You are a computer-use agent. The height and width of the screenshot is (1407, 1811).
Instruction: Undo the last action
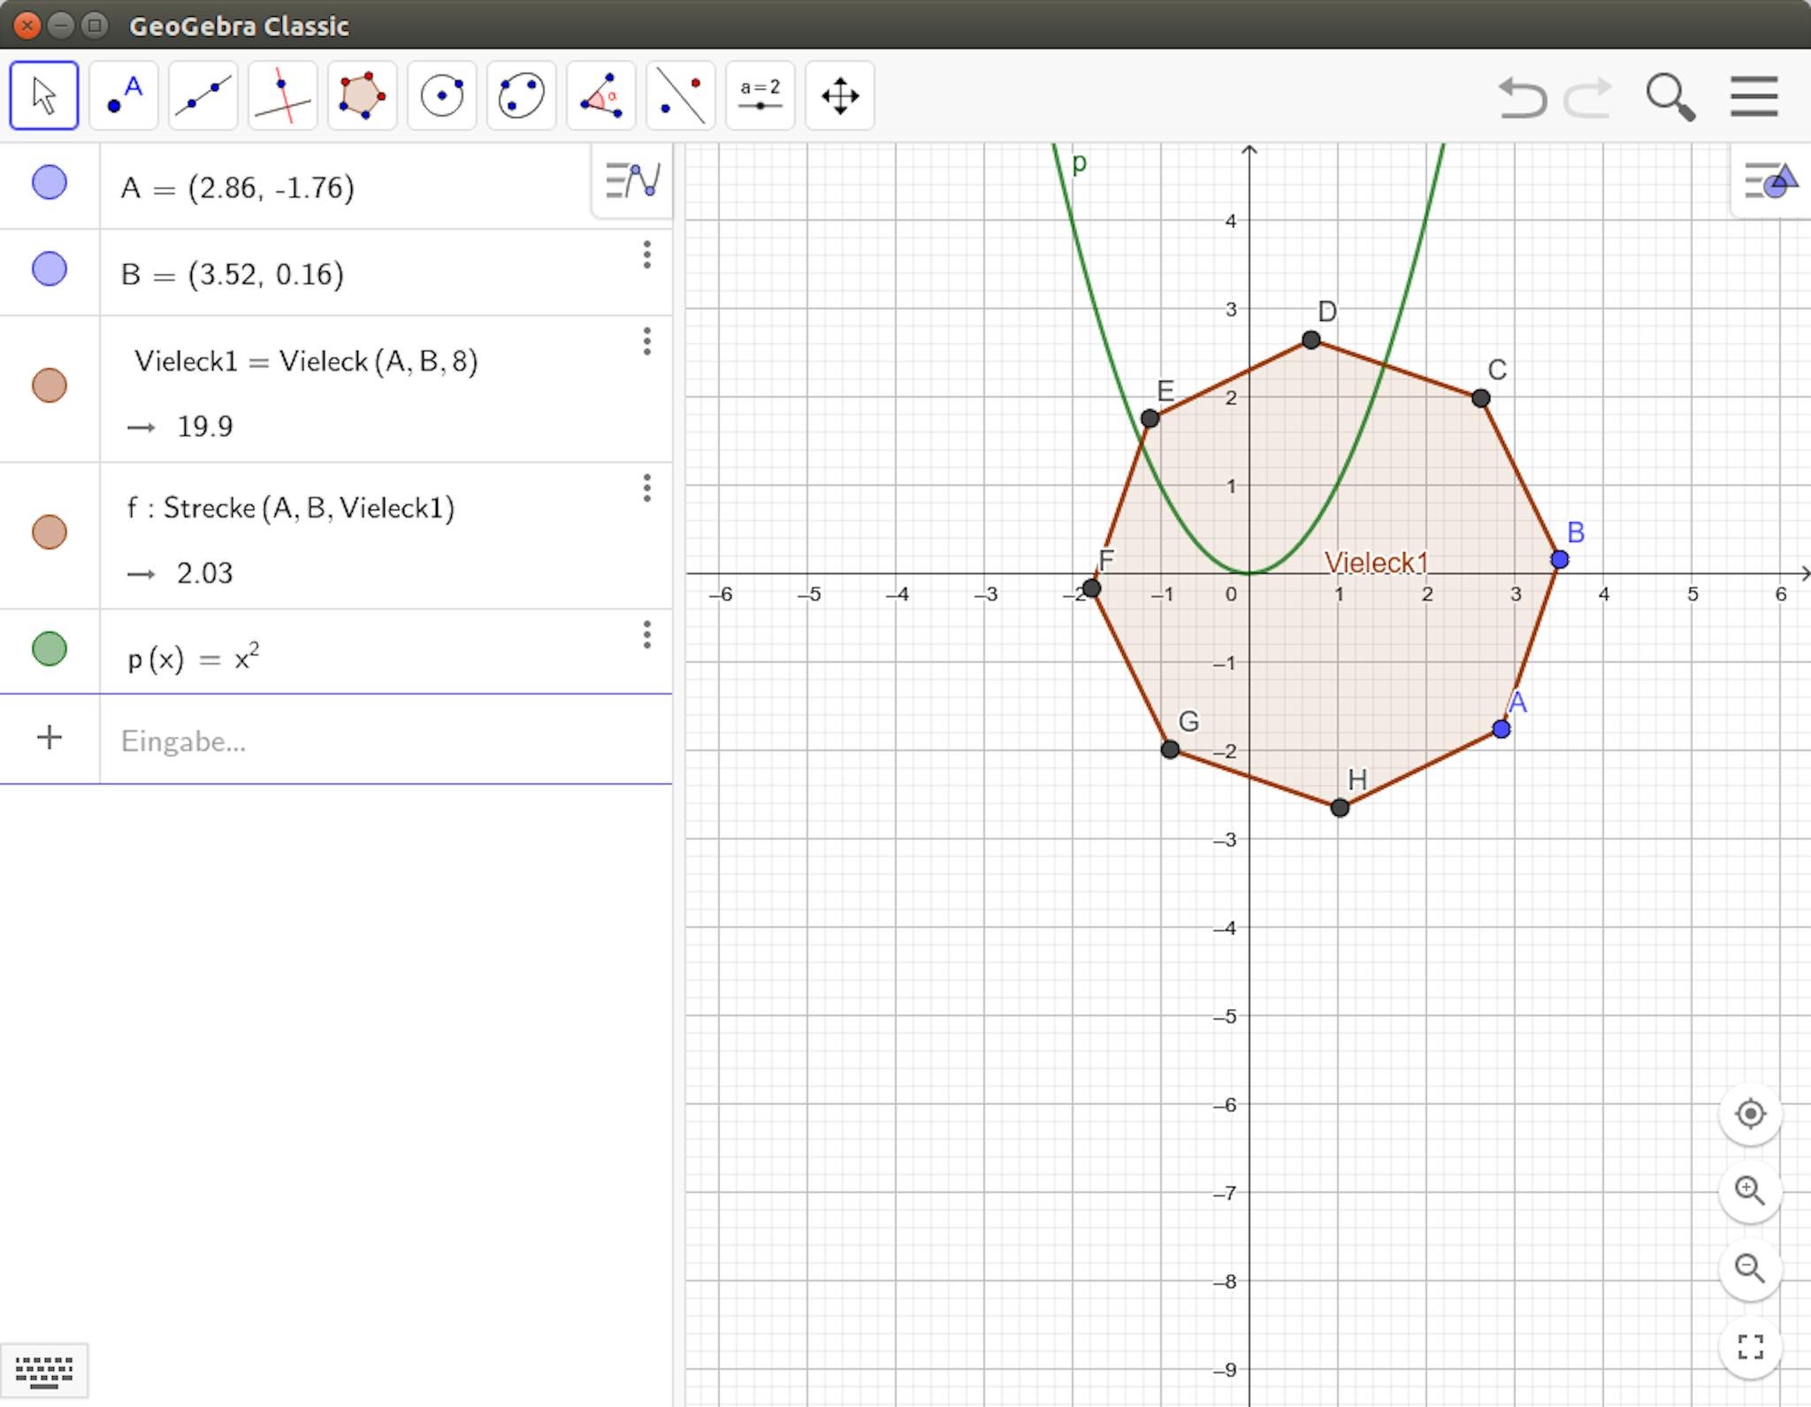(1523, 97)
